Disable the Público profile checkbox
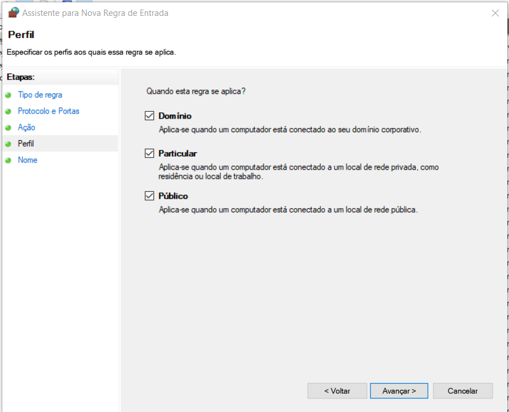509x412 pixels. (x=150, y=196)
